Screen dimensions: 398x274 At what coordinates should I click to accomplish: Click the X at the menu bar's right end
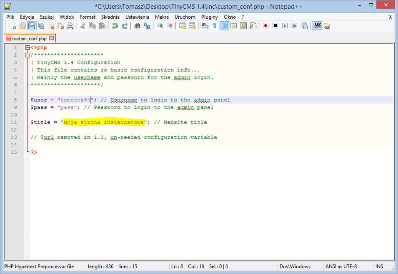(x=390, y=17)
